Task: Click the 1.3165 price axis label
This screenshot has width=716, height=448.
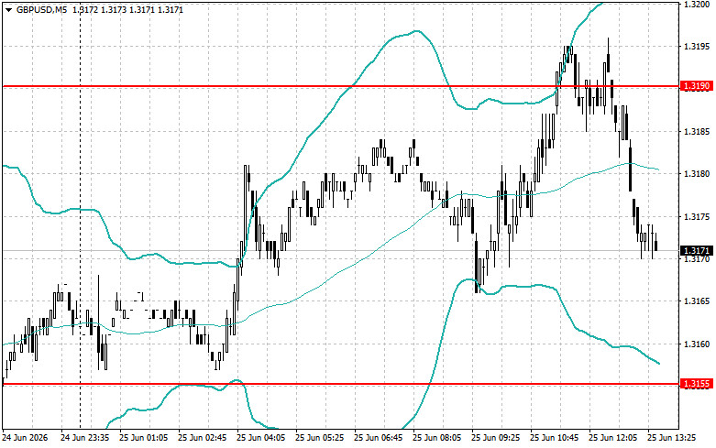Action: click(x=697, y=301)
